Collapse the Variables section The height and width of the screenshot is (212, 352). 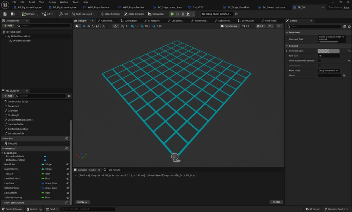coord(3,149)
